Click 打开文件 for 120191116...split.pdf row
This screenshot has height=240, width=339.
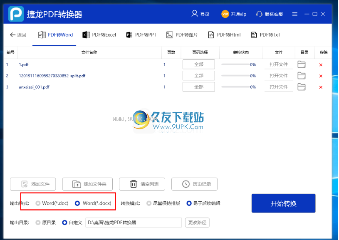[x=278, y=76]
